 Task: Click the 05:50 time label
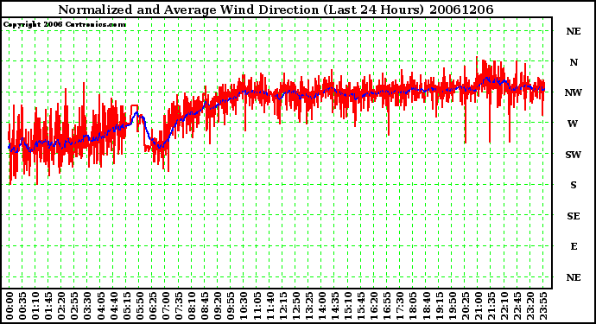coord(139,306)
